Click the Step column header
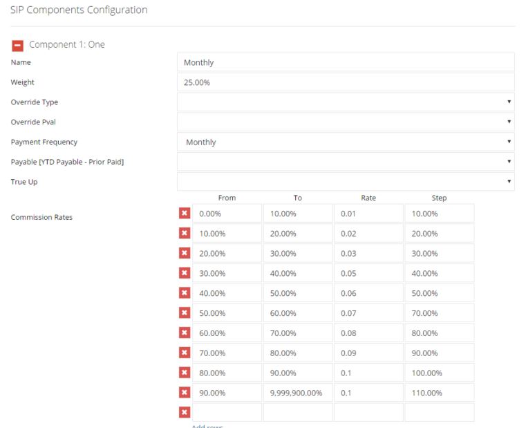 (439, 198)
